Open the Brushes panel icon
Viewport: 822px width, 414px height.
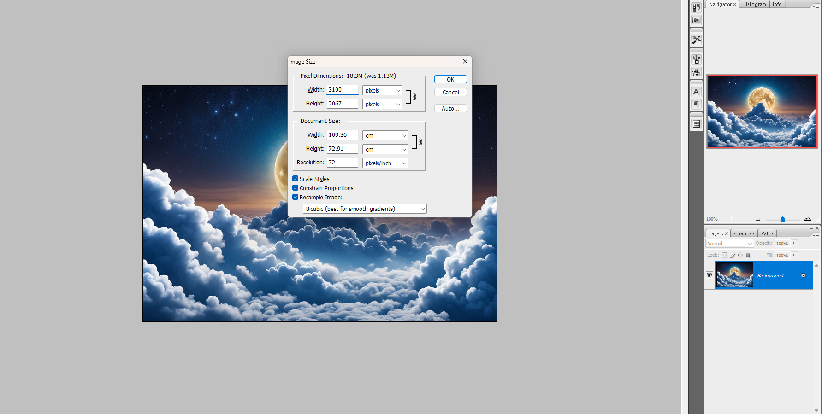pyautogui.click(x=696, y=59)
